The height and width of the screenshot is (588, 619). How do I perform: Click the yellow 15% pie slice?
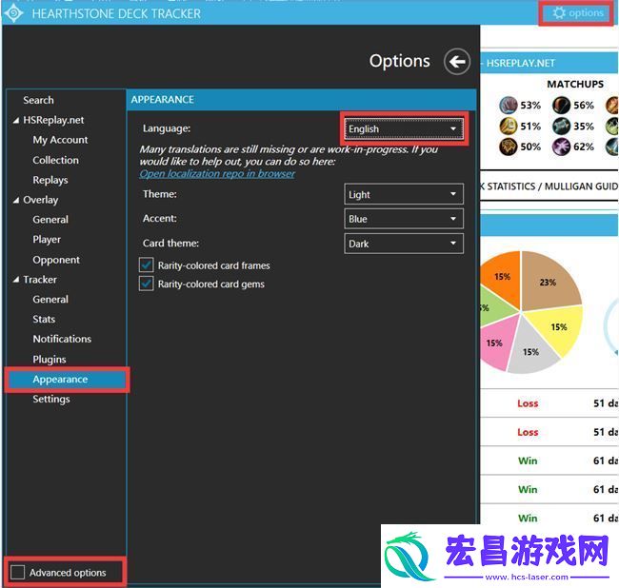point(561,329)
